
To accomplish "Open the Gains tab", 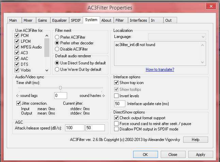I will [x=43, y=20].
